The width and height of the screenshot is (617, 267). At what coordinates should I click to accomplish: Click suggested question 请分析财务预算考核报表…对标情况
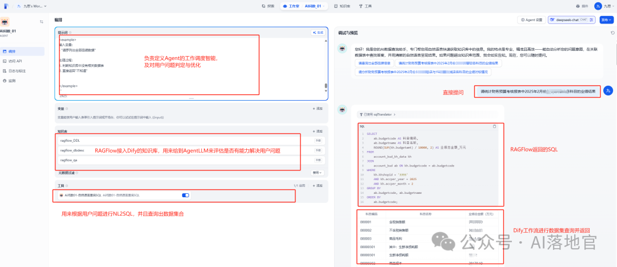click(423, 72)
